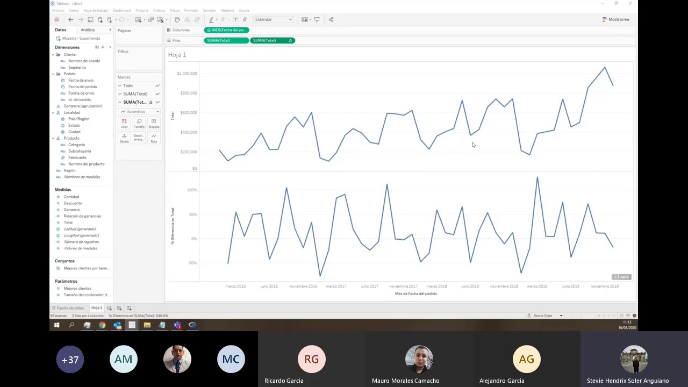Open the Análisis menu
Image resolution: width=688 pixels, height=387 pixels.
(159, 10)
